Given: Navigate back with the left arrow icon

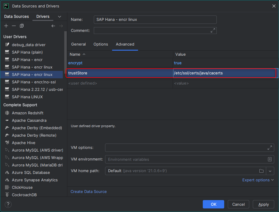Looking at the screenshot, I should [53, 26].
